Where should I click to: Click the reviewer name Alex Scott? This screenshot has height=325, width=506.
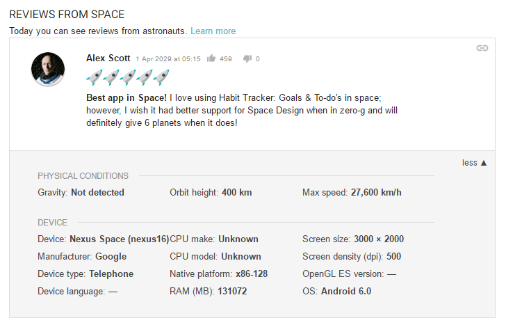pyautogui.click(x=108, y=58)
